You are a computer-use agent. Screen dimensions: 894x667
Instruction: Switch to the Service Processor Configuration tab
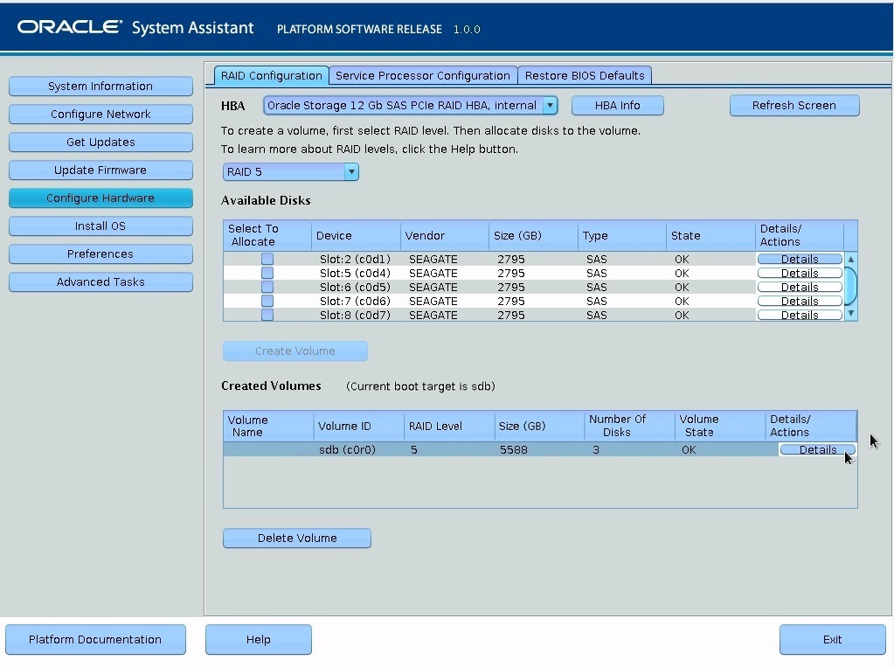(423, 75)
